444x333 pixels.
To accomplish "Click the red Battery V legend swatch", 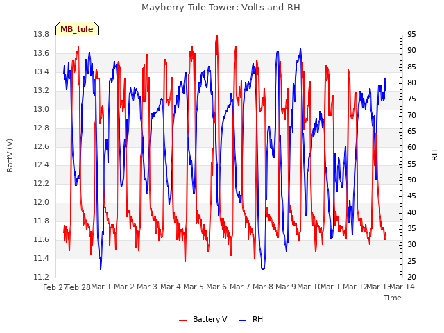I will (x=183, y=321).
